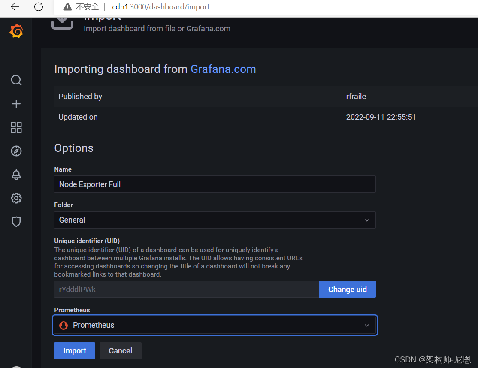Screen dimensions: 478x368
Task: Click the text 'Import dashboard from file or Grafana.com'
Action: click(157, 29)
